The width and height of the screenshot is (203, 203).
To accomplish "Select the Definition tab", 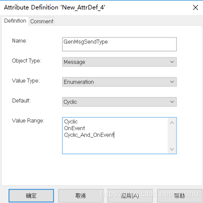I will point(15,21).
